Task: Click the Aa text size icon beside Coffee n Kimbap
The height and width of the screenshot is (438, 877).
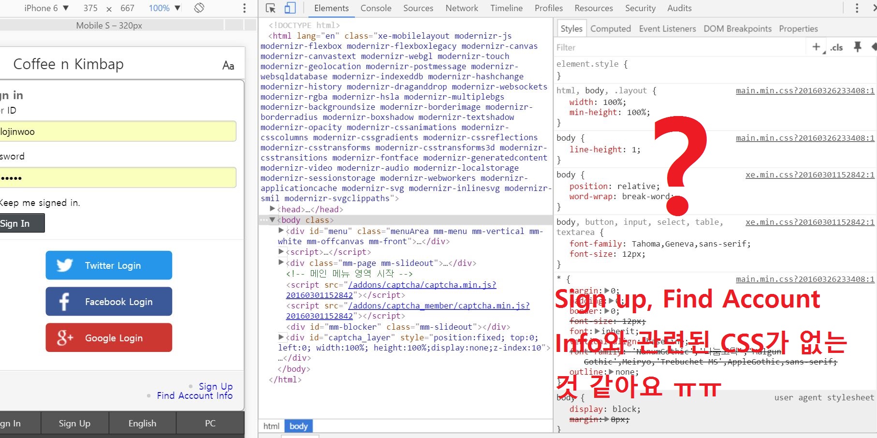Action: point(228,64)
